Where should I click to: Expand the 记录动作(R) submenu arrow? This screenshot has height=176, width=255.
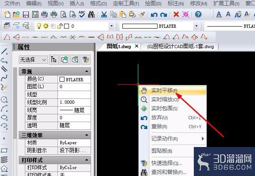click(203, 138)
